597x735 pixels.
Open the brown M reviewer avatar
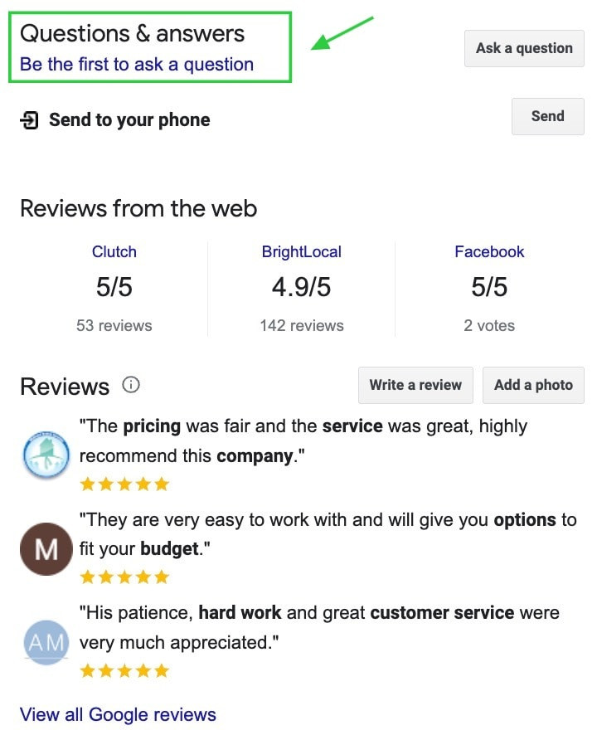tap(46, 549)
